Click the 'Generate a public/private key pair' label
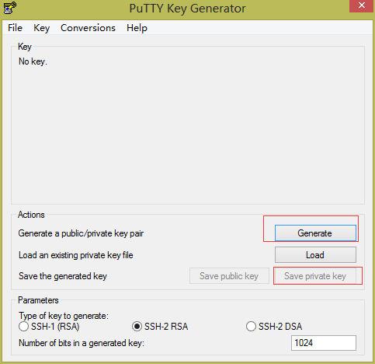This screenshot has width=375, height=364. [81, 233]
